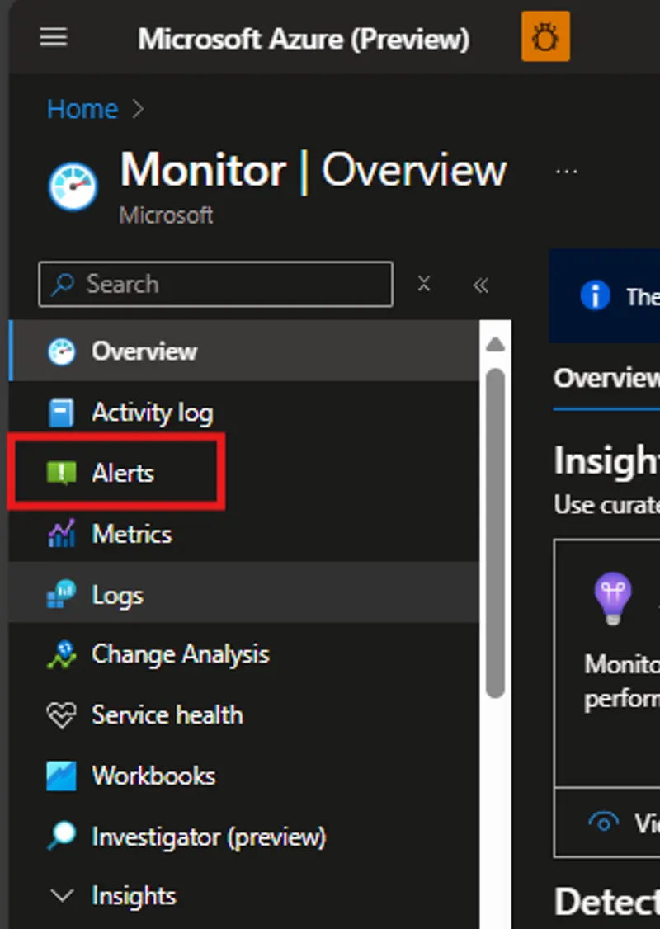Click the Workbooks icon
660x929 pixels.
[x=62, y=776]
